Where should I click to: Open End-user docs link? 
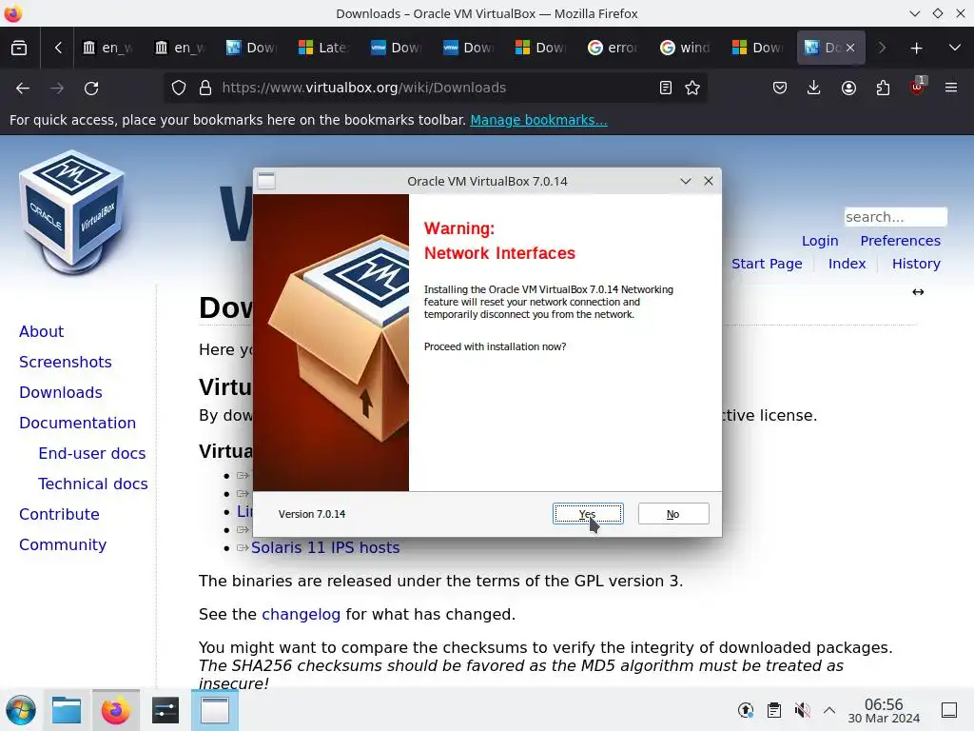(x=92, y=453)
